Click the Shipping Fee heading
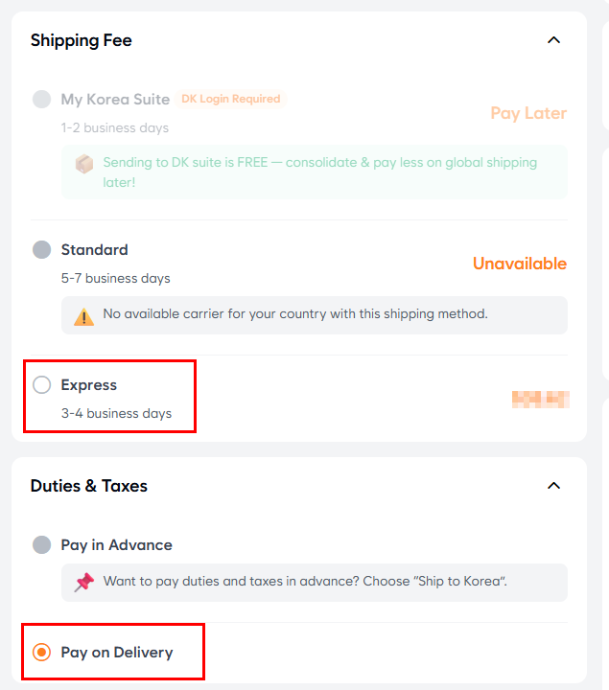The width and height of the screenshot is (609, 690). 81,40
